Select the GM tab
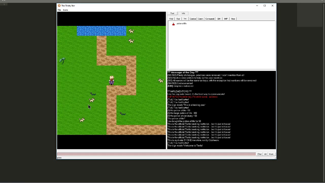Image resolution: width=325 pixels, height=183 pixels. (219, 19)
